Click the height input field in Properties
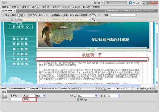The image size is (159, 112). pyautogui.click(x=32, y=99)
